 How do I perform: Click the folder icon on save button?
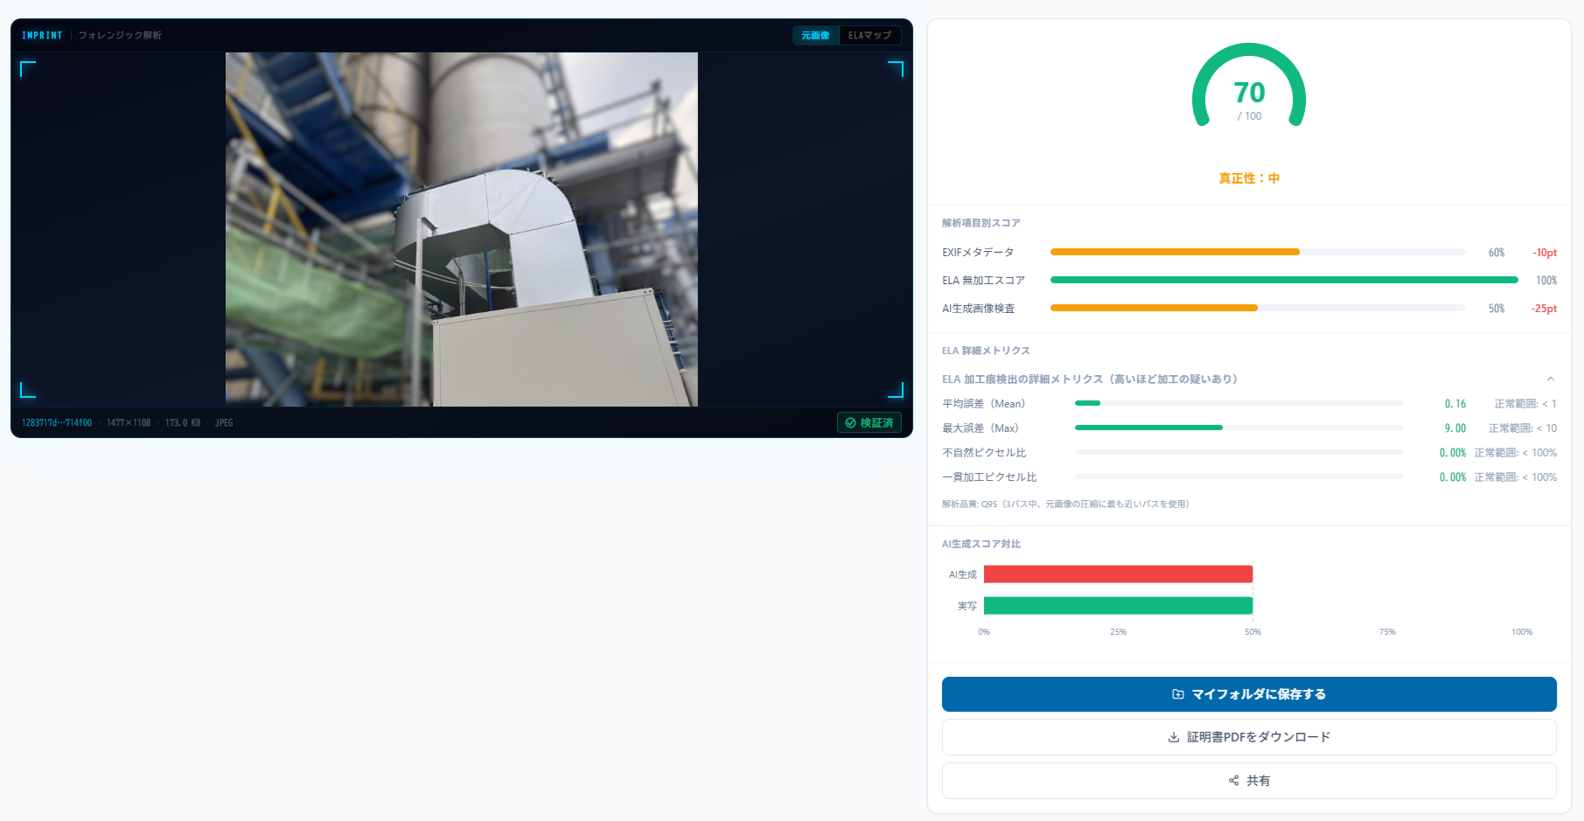(1178, 694)
